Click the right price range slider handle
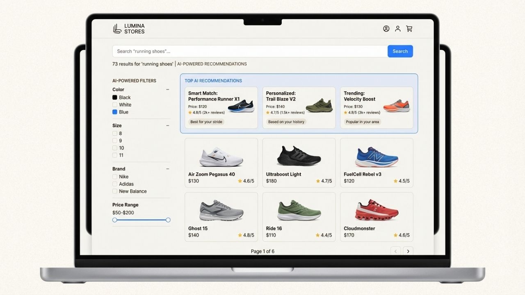The height and width of the screenshot is (295, 525). click(168, 220)
